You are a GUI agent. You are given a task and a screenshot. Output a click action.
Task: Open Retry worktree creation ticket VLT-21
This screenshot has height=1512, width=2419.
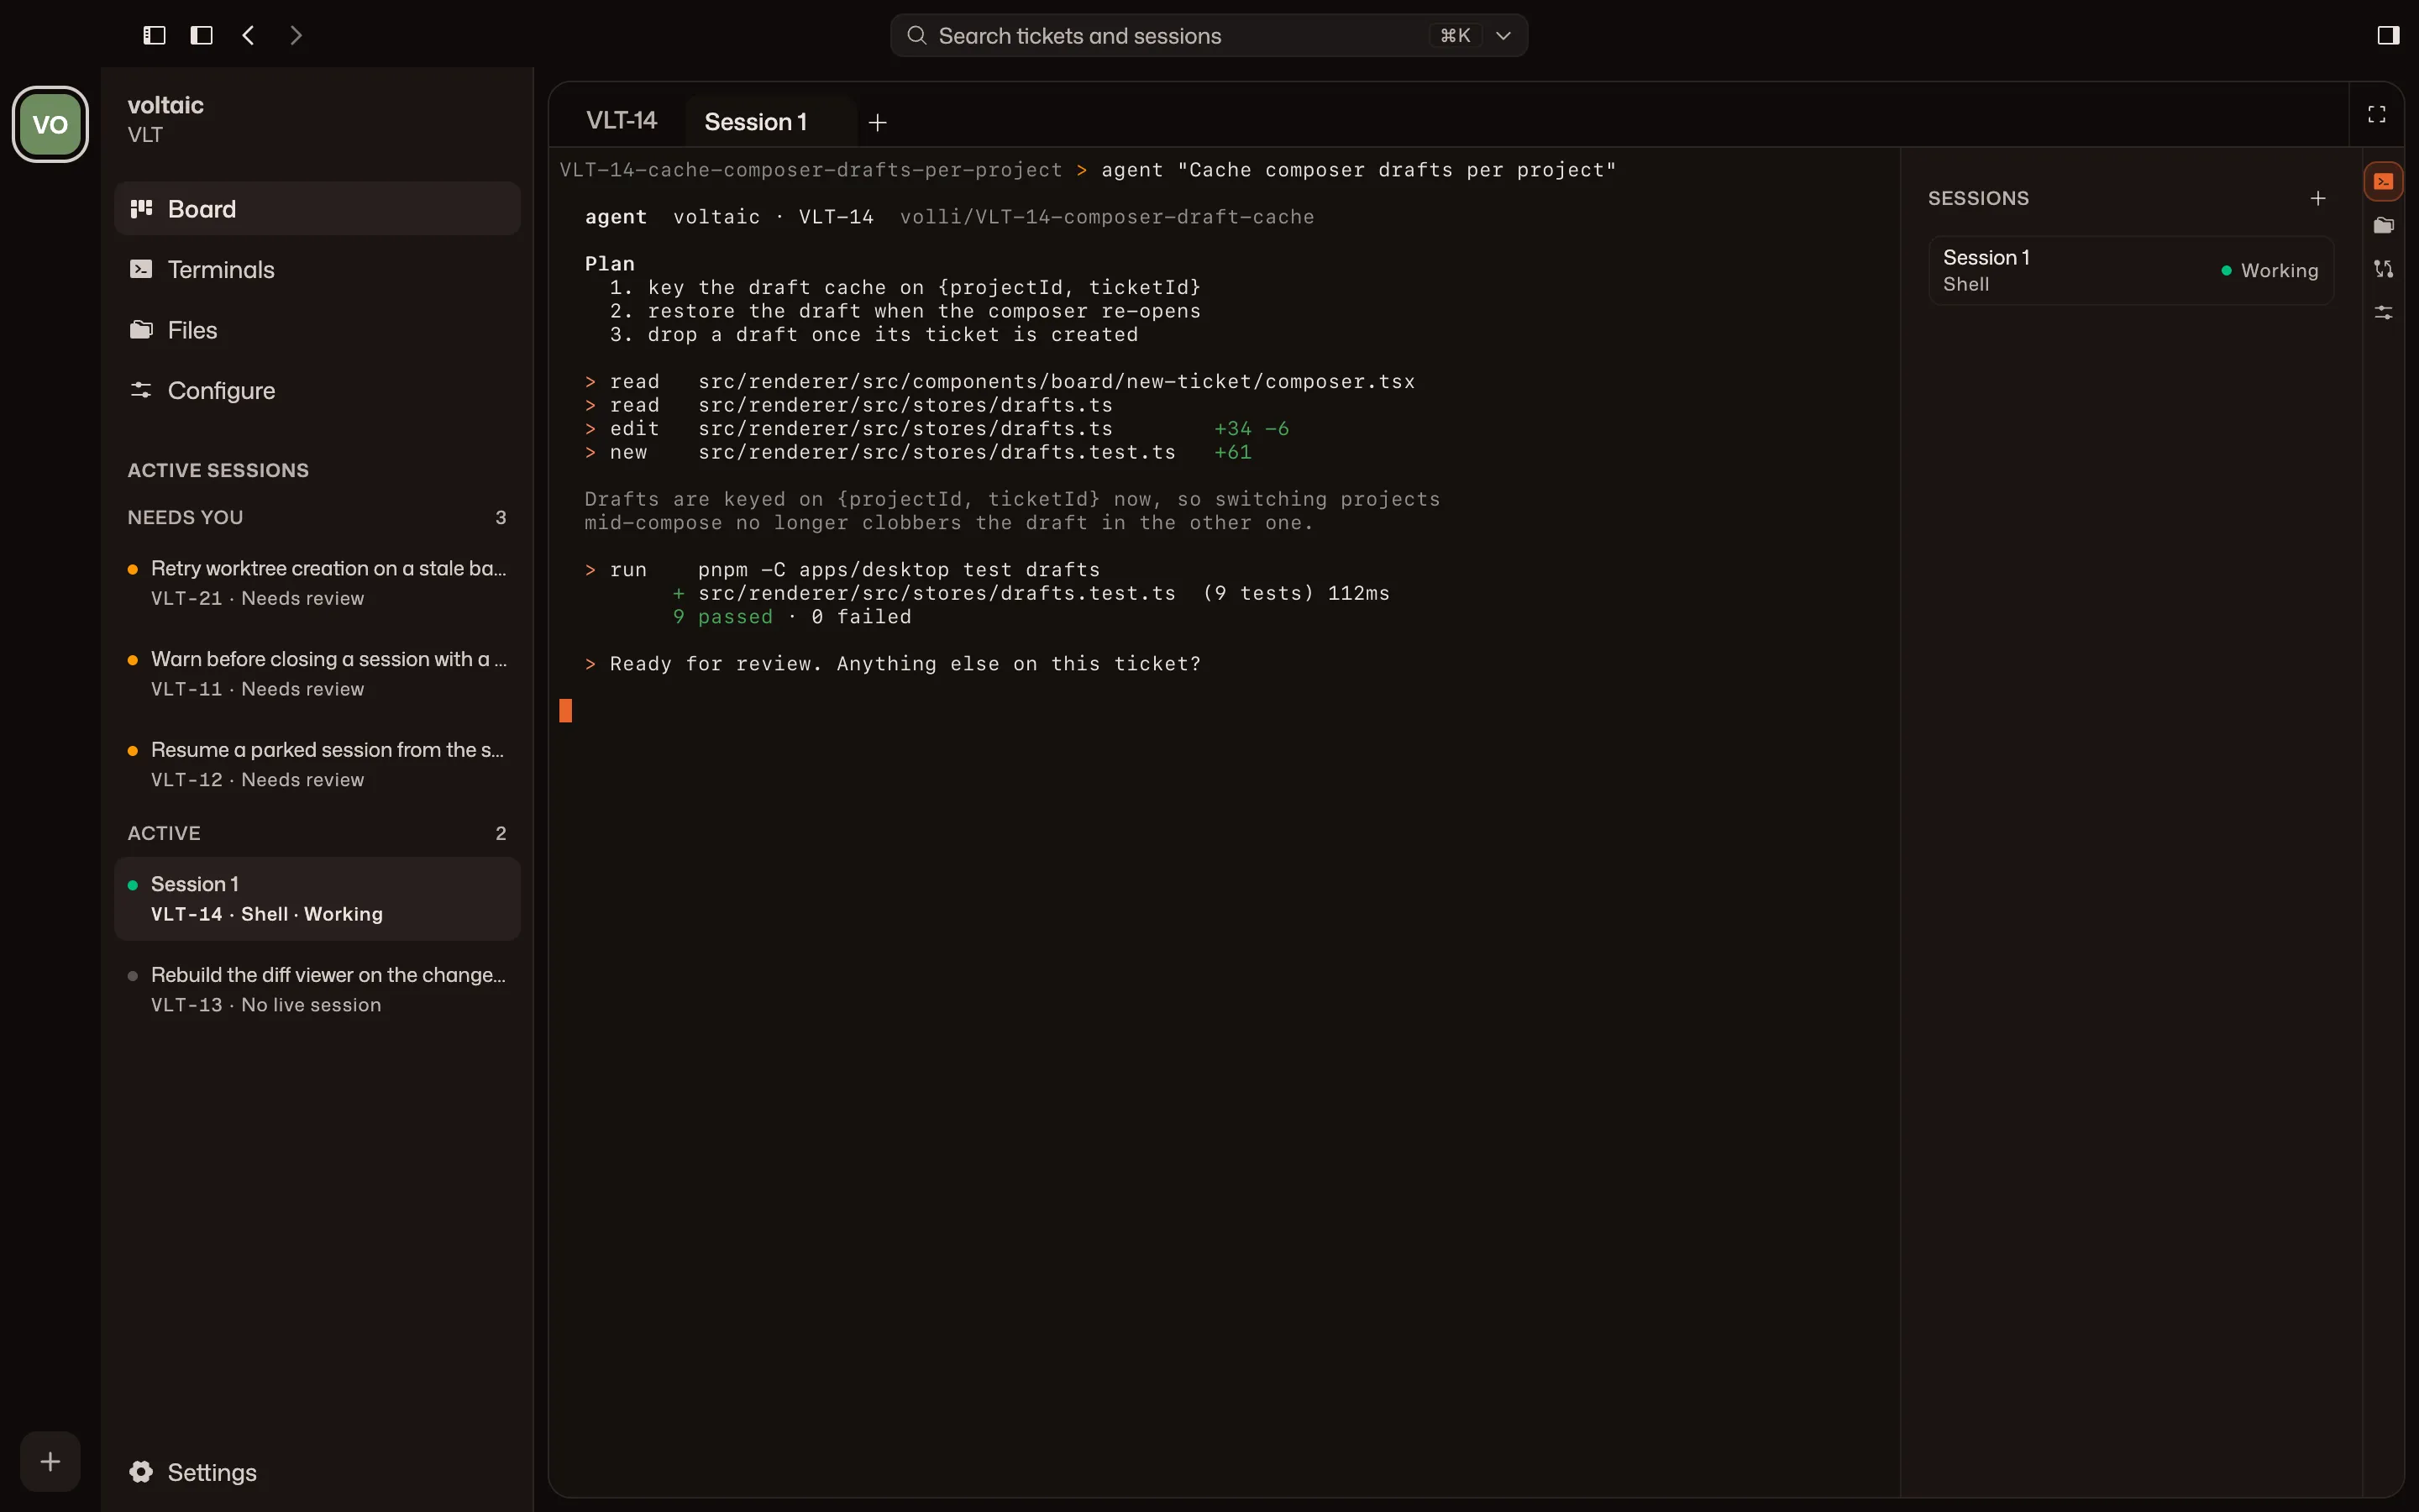coord(317,582)
